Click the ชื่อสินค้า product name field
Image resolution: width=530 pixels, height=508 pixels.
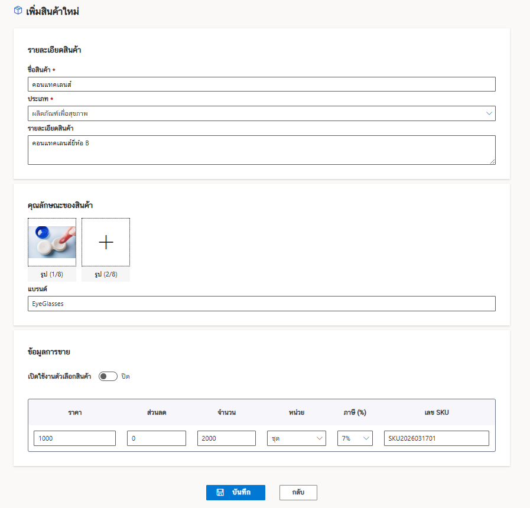pyautogui.click(x=262, y=84)
